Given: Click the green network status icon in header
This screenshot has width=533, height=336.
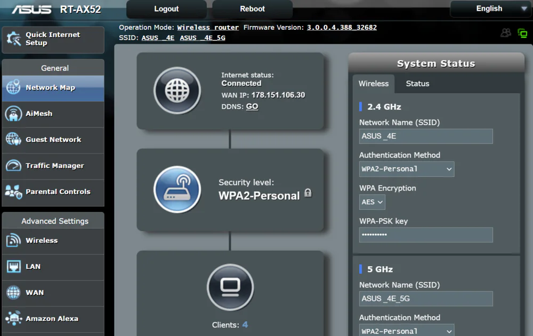Looking at the screenshot, I should point(522,33).
